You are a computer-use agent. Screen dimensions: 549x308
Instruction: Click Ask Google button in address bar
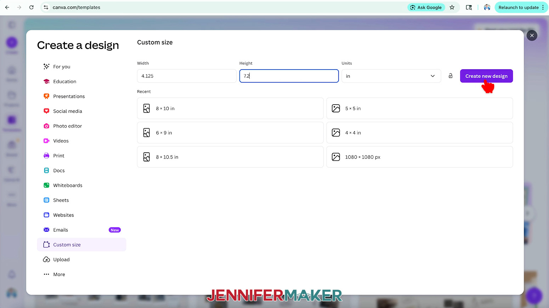(x=426, y=7)
